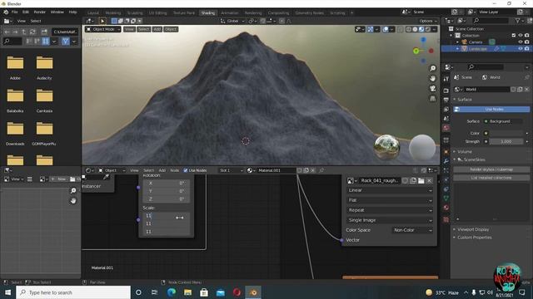Hide Collection with eye icon
The width and height of the screenshot is (533, 299).
(x=521, y=35)
